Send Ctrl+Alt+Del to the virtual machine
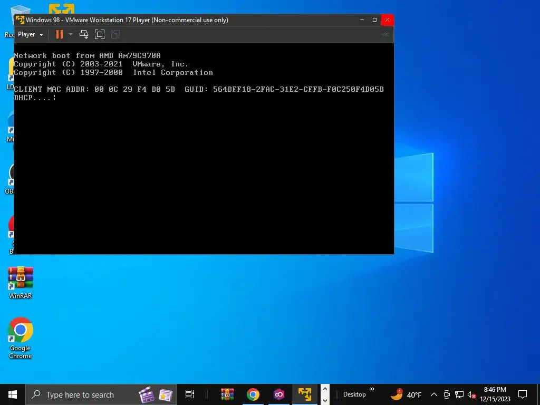The width and height of the screenshot is (540, 405). tap(84, 34)
